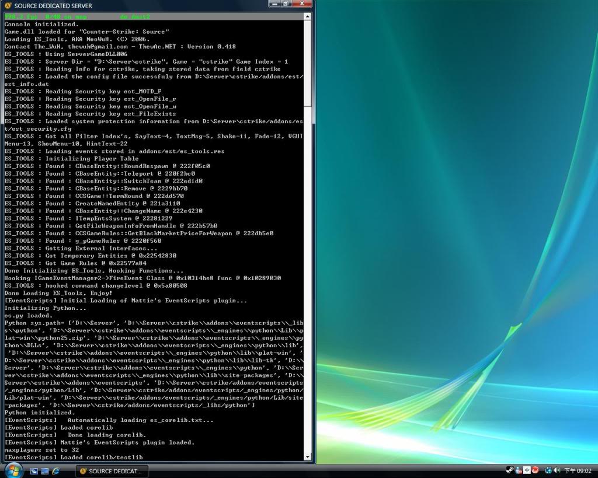The width and height of the screenshot is (598, 478).
Task: Select SOURCE DEDICAT... taskbar button
Action: click(x=112, y=471)
